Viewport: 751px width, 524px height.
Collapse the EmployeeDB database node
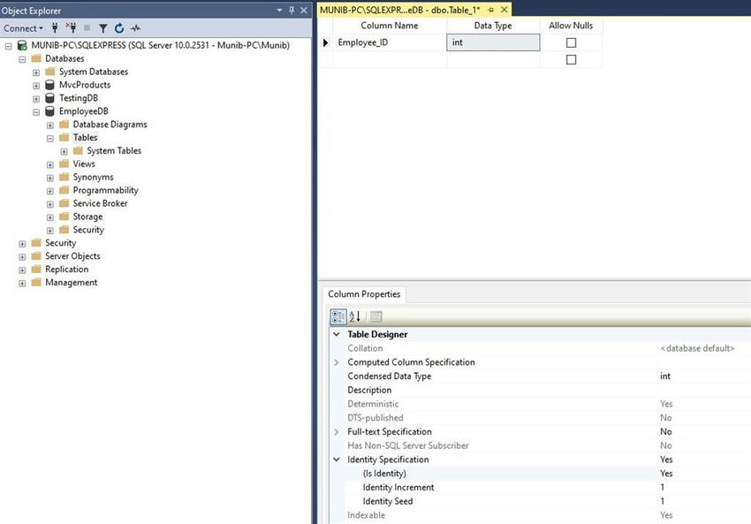(x=36, y=112)
